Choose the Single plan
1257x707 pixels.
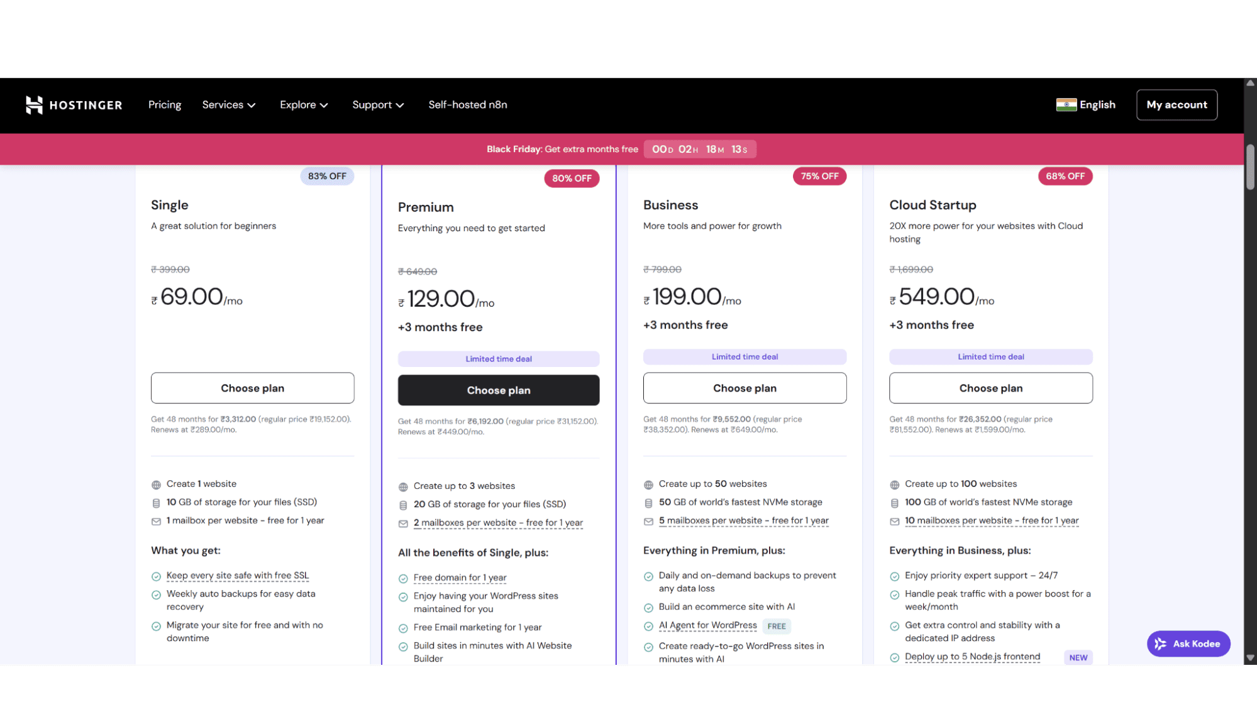click(x=253, y=388)
